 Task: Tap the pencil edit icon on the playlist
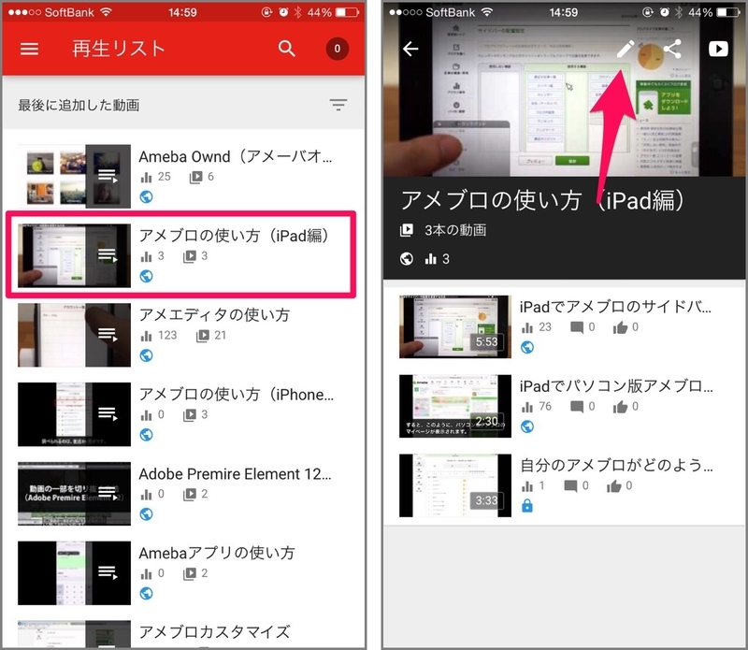click(x=626, y=49)
